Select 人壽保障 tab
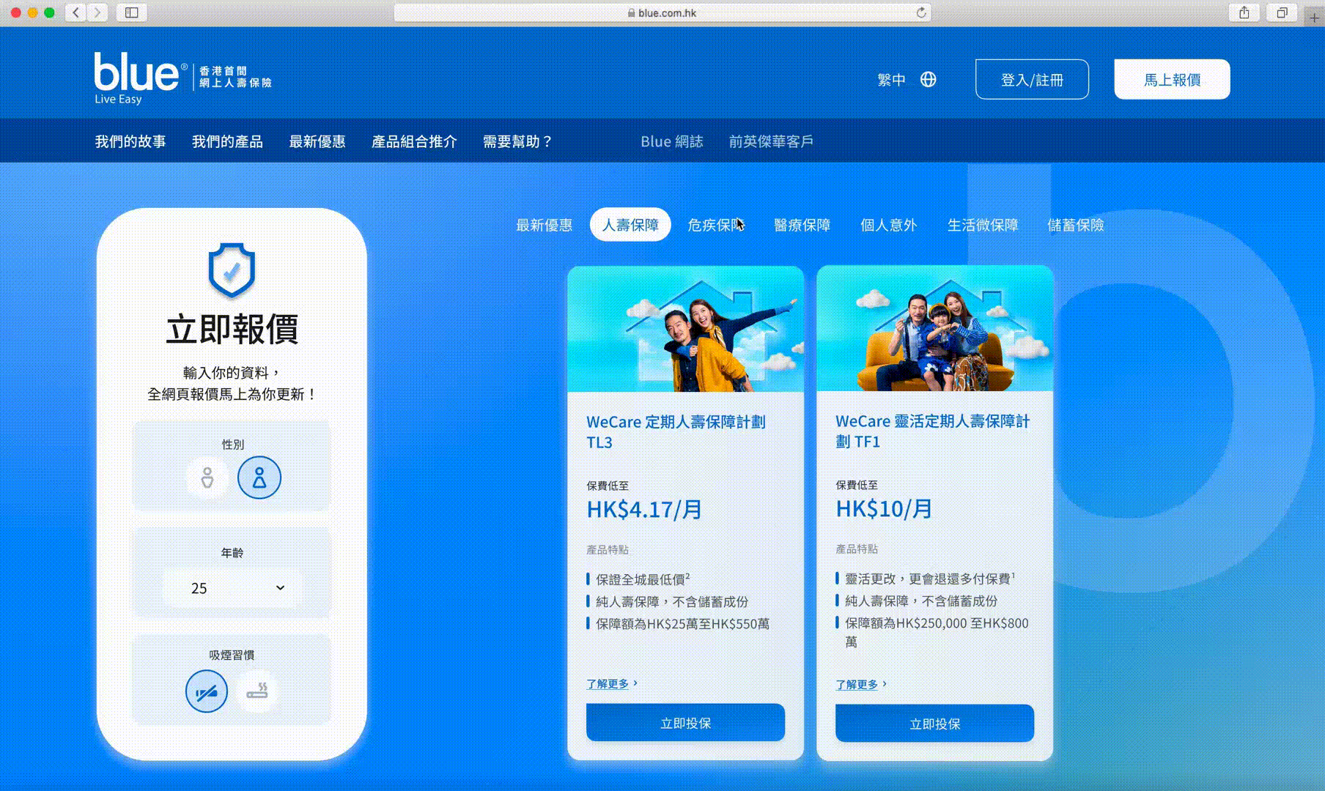 (x=630, y=225)
